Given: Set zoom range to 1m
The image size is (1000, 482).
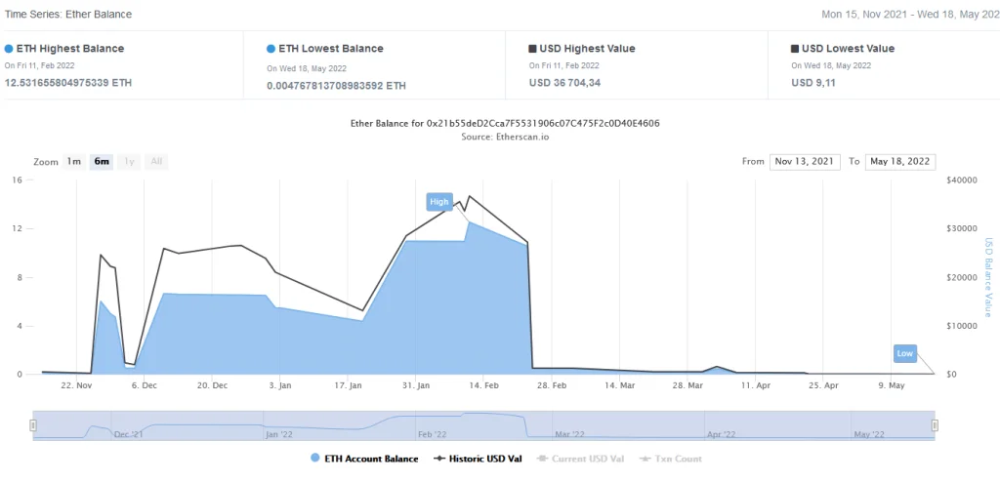Looking at the screenshot, I should pos(74,161).
